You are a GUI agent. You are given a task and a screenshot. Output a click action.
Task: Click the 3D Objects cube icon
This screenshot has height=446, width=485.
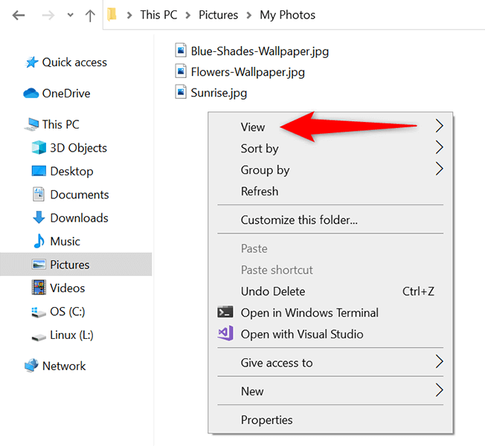click(x=39, y=148)
